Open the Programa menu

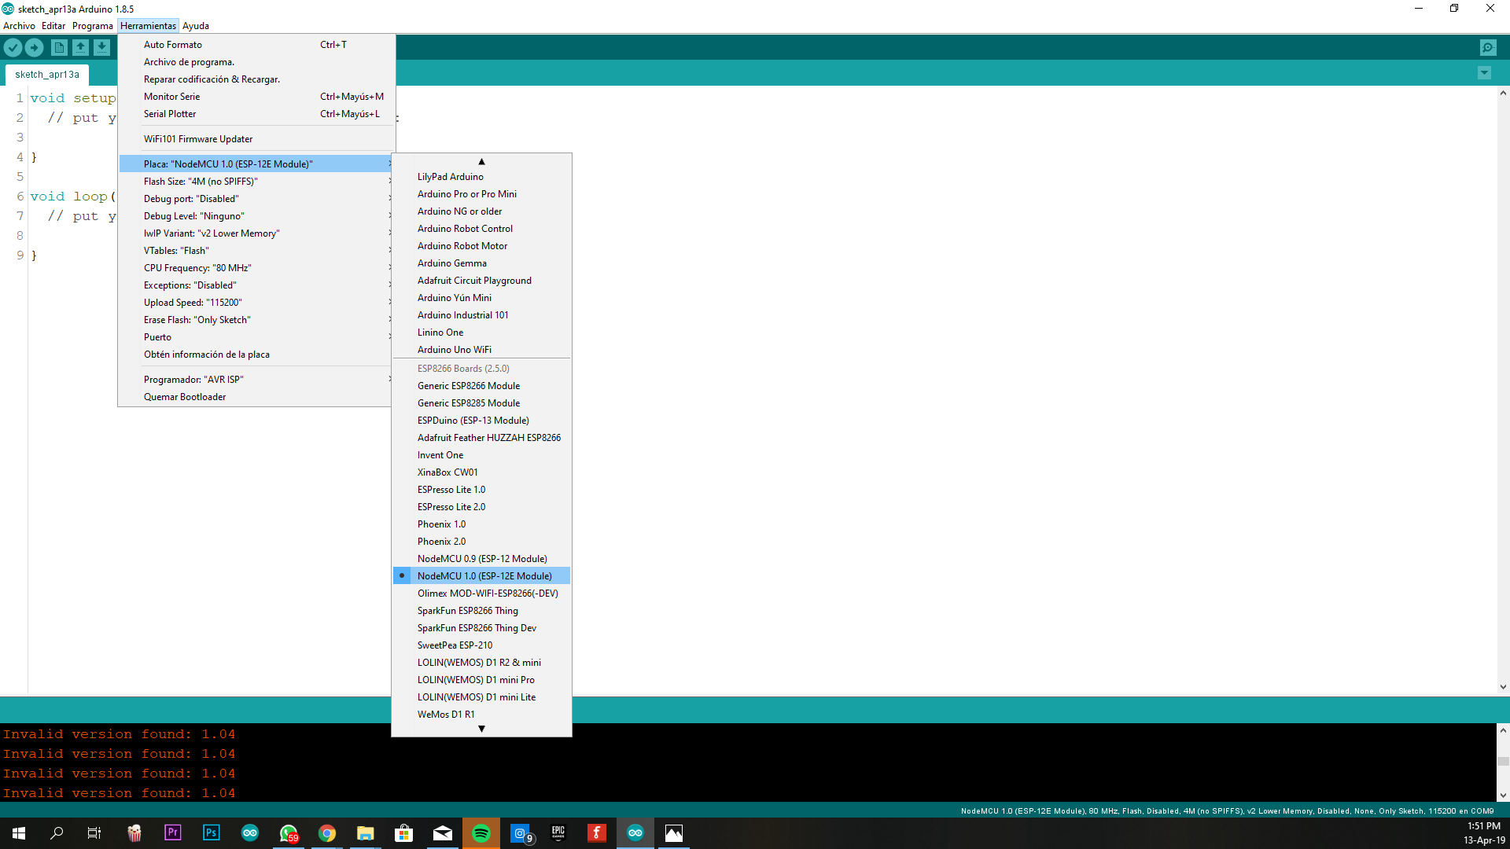(92, 26)
